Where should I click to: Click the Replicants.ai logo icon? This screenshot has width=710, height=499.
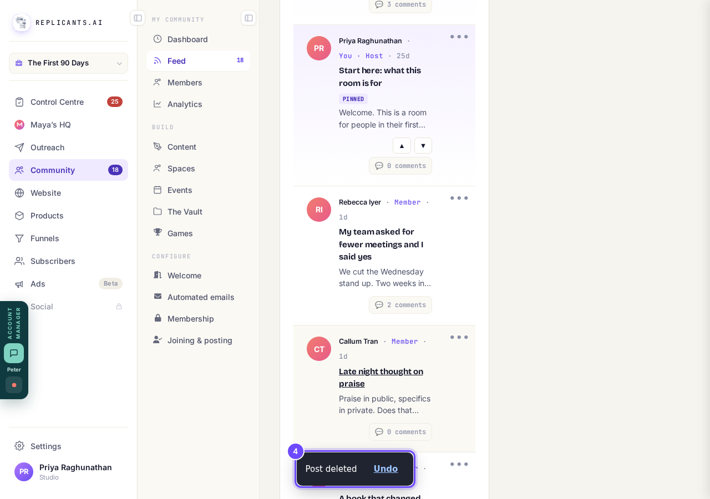point(22,23)
